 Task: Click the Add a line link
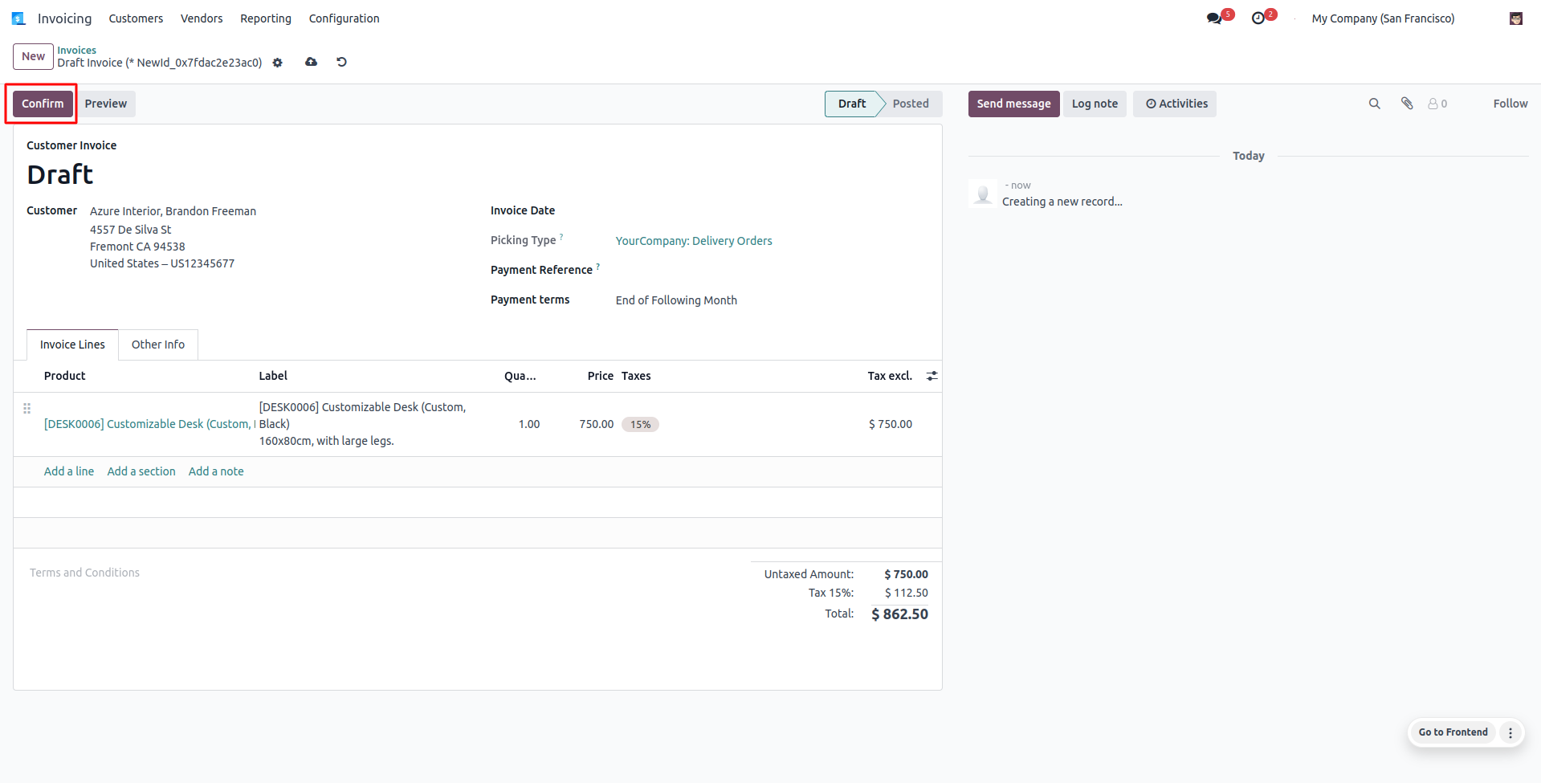pos(69,471)
